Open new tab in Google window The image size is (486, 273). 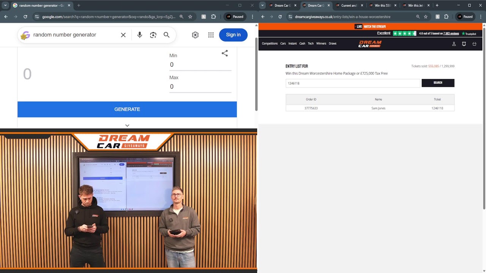(79, 5)
